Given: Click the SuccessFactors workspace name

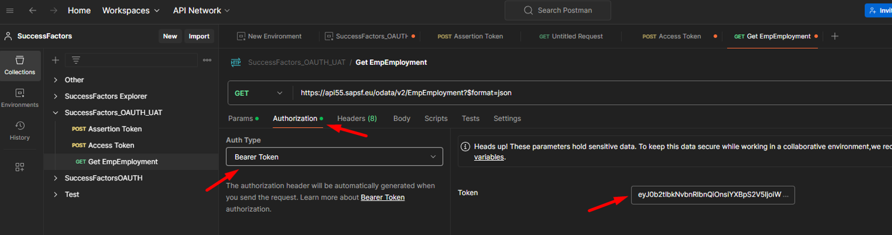Looking at the screenshot, I should pos(45,36).
